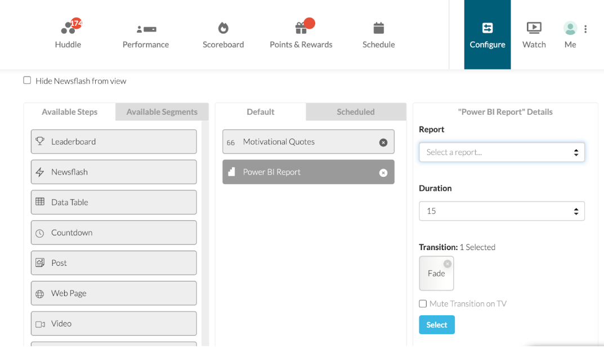Viewport: 604px width, 348px height.
Task: Select the Motivational Quotes playlist item
Action: pos(308,141)
